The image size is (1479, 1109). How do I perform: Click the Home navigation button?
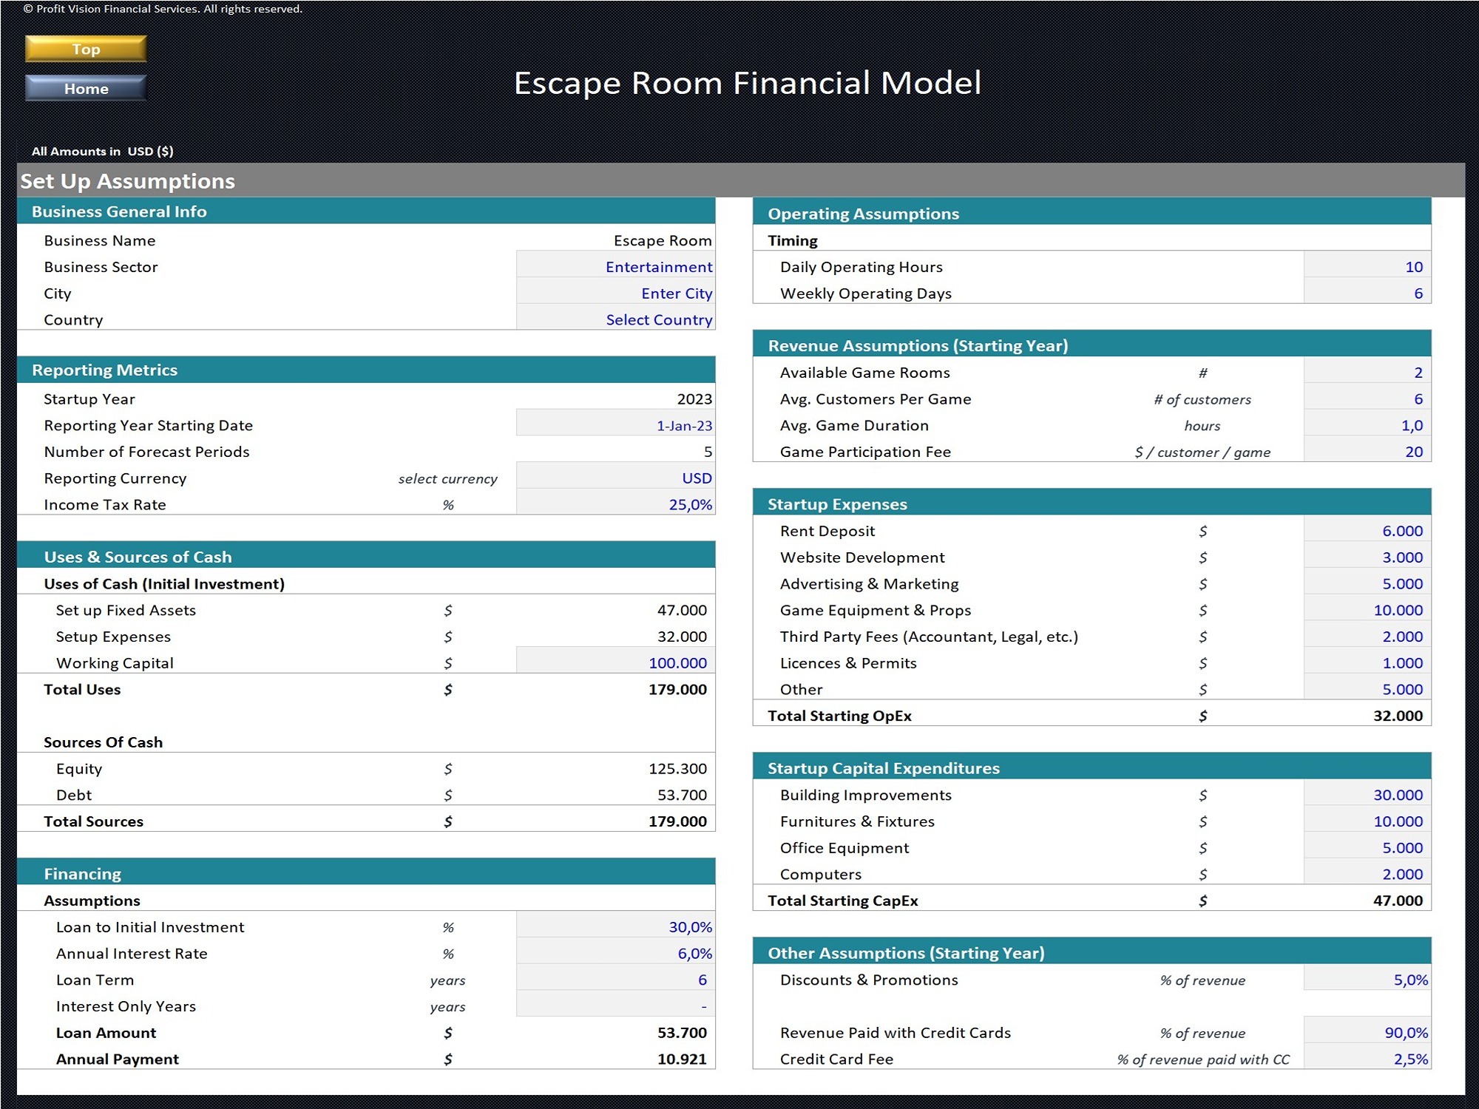[85, 88]
